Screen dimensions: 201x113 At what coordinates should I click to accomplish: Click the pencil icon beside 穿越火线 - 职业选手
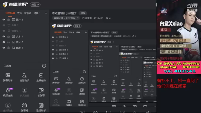tap(77, 18)
